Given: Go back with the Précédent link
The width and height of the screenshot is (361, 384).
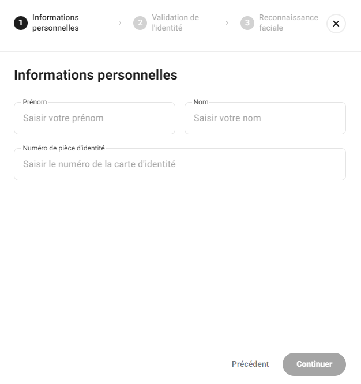Looking at the screenshot, I should coord(250,364).
